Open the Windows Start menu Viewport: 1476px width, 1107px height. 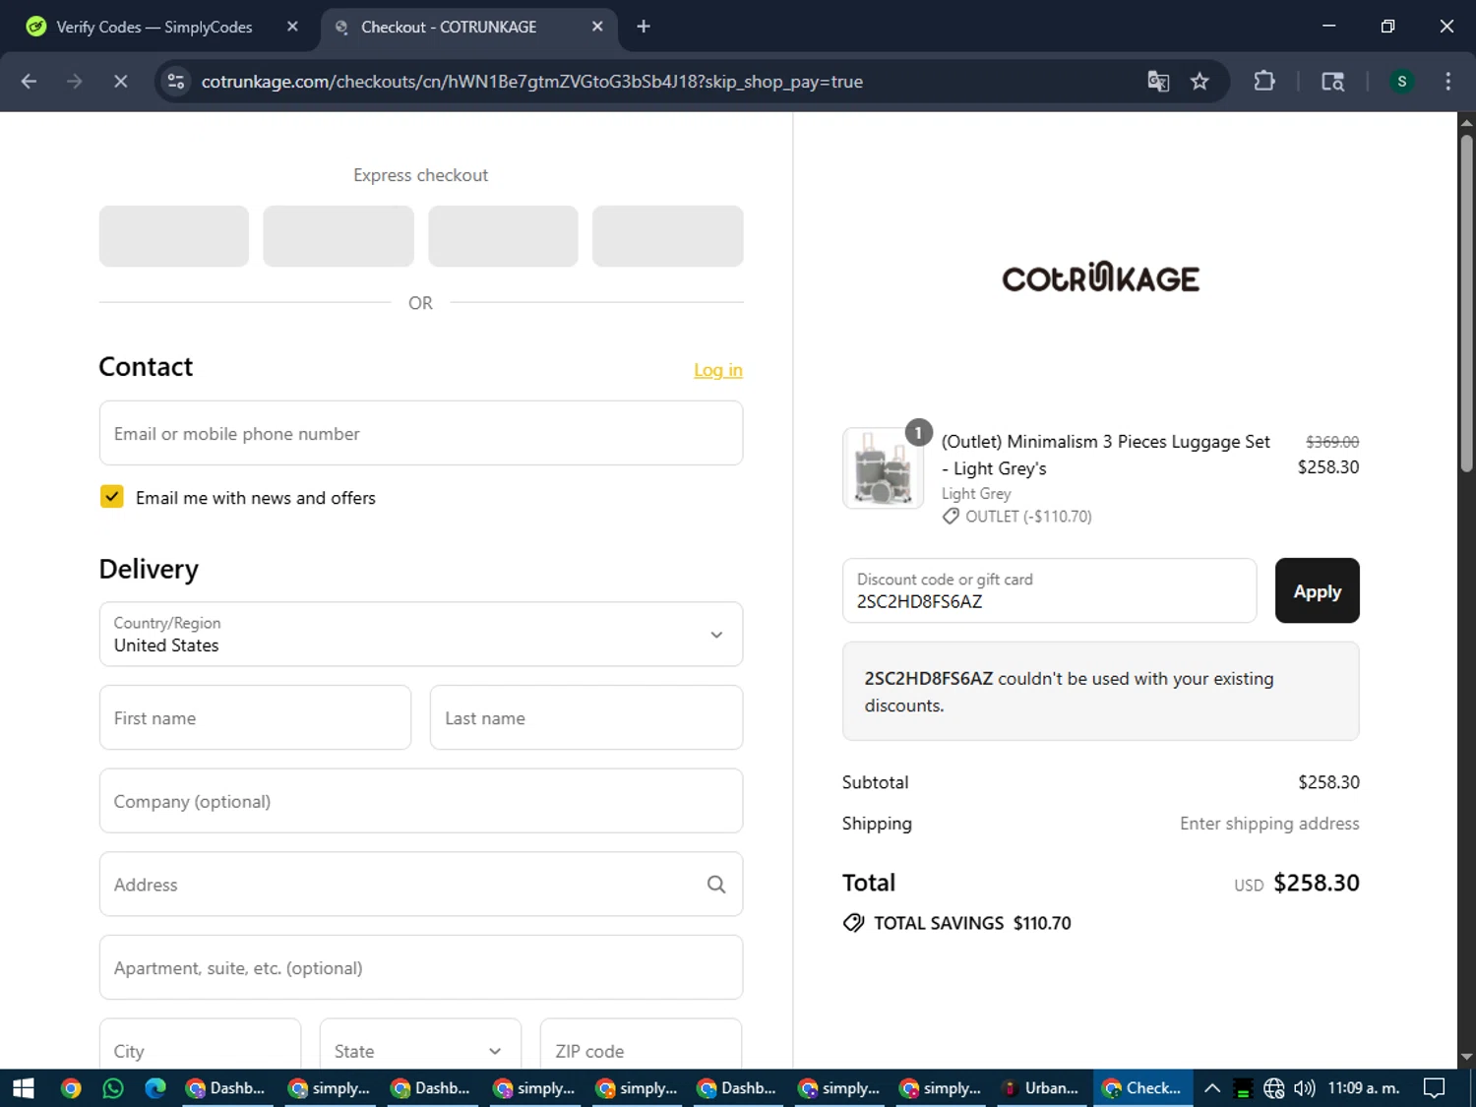23,1088
